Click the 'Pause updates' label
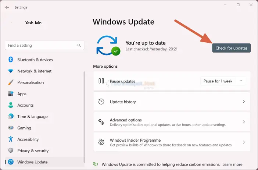 point(123,81)
